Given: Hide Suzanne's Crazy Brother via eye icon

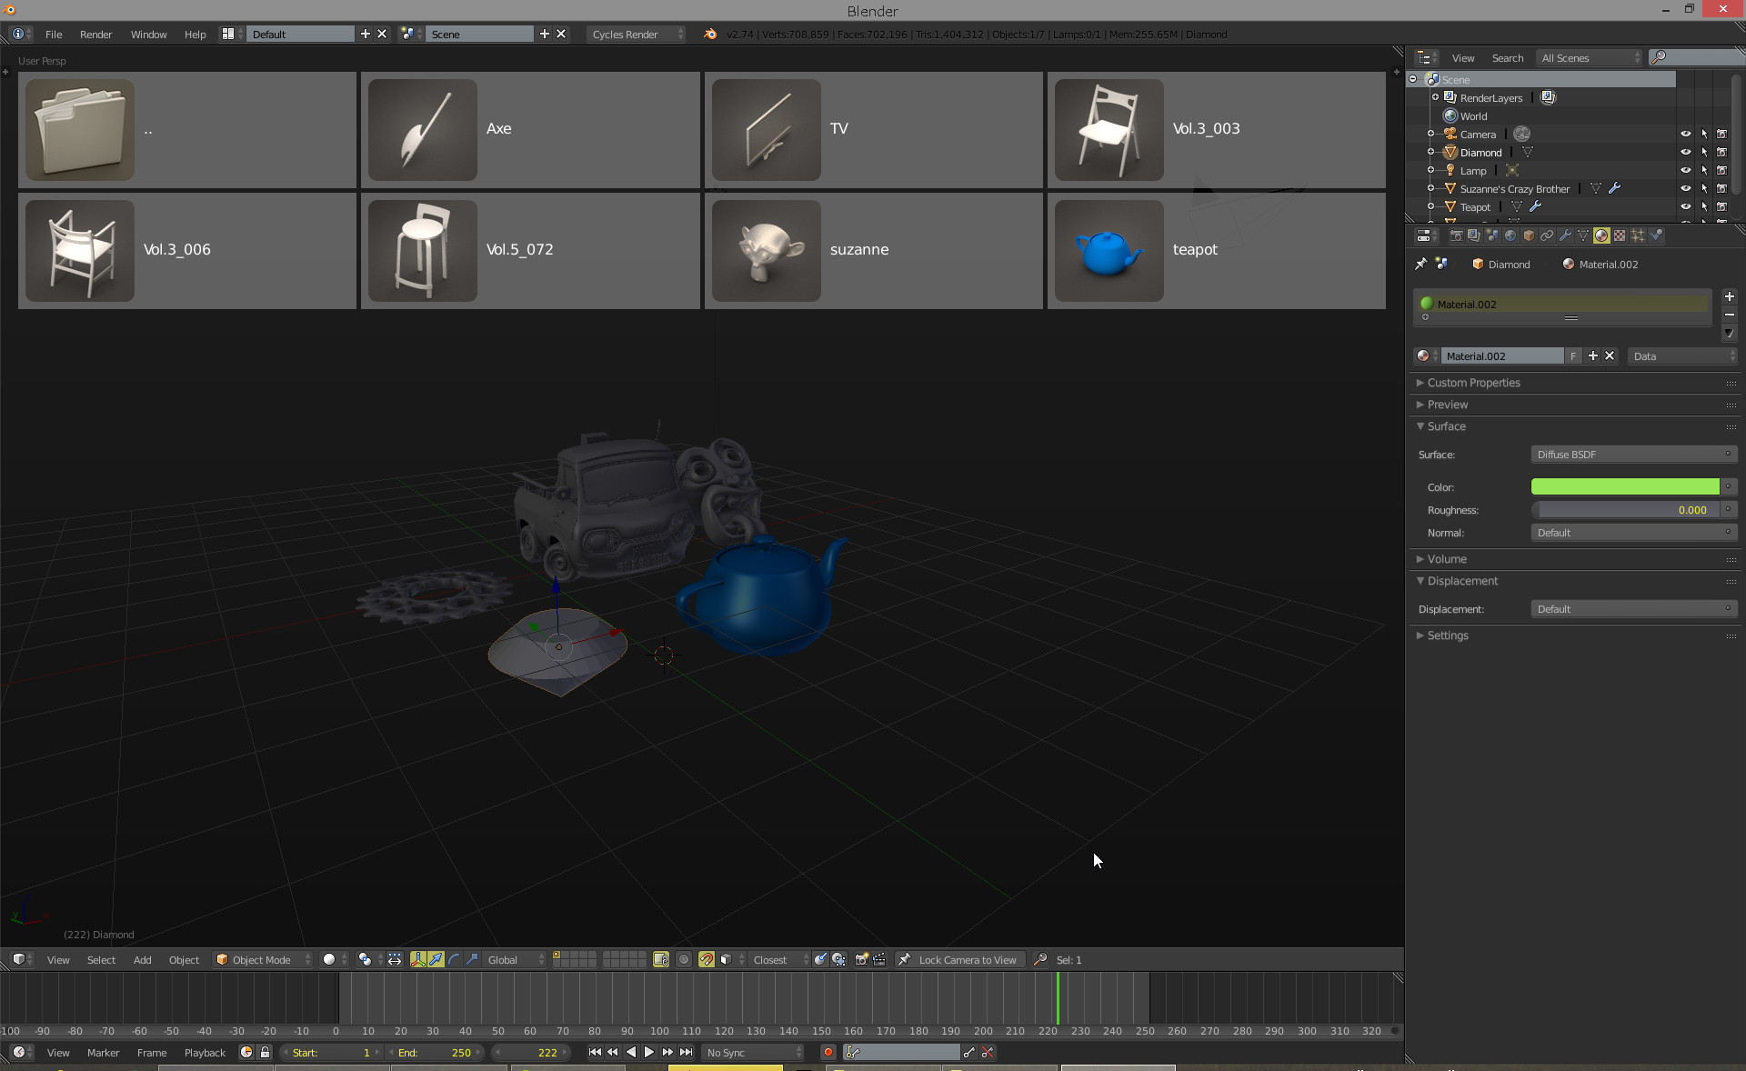Looking at the screenshot, I should [x=1685, y=188].
